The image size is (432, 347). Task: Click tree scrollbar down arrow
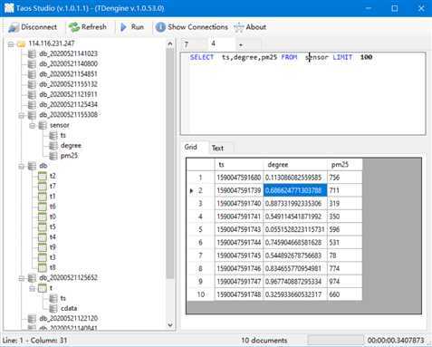click(170, 325)
